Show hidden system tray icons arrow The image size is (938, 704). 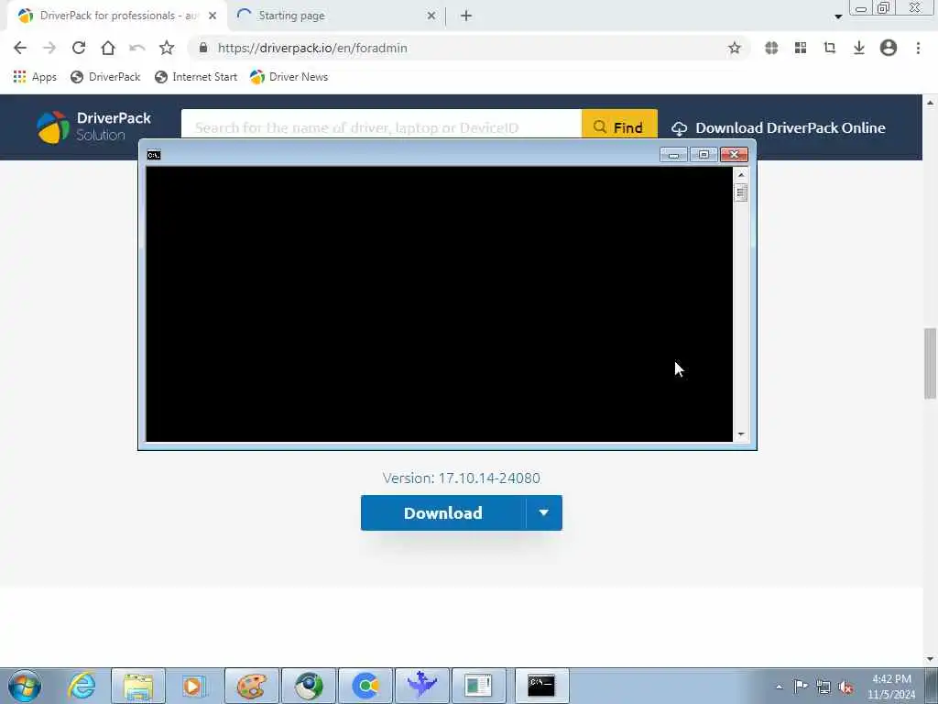point(779,687)
